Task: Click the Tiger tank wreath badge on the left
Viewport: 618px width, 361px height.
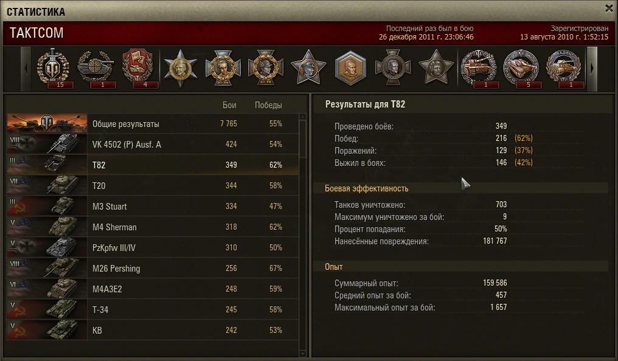Action: click(479, 69)
